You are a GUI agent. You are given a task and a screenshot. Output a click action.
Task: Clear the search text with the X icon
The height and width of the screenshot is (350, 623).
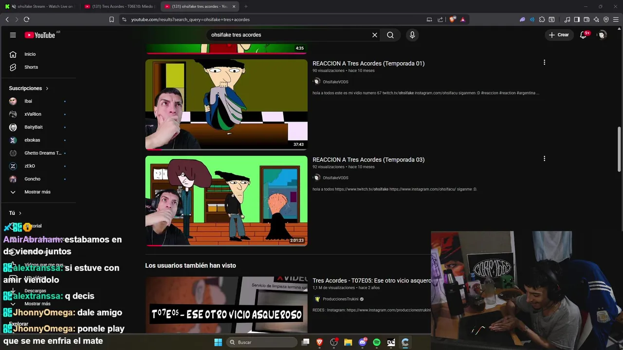375,35
